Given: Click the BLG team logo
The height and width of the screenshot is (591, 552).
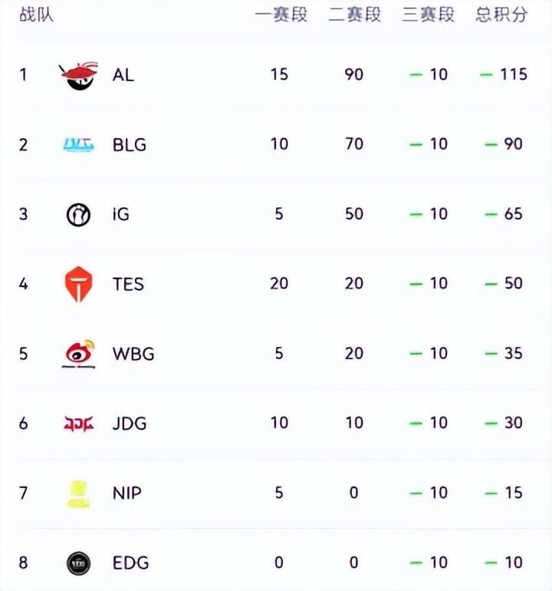Looking at the screenshot, I should point(79,144).
